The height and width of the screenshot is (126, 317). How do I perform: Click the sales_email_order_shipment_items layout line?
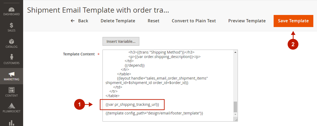[x=162, y=78]
